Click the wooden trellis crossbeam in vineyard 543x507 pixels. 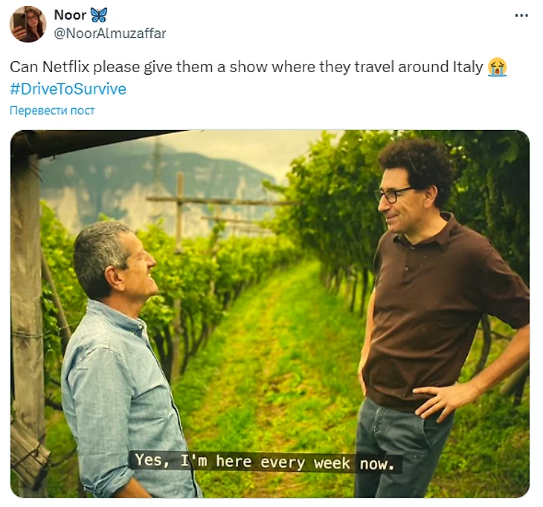click(x=222, y=201)
